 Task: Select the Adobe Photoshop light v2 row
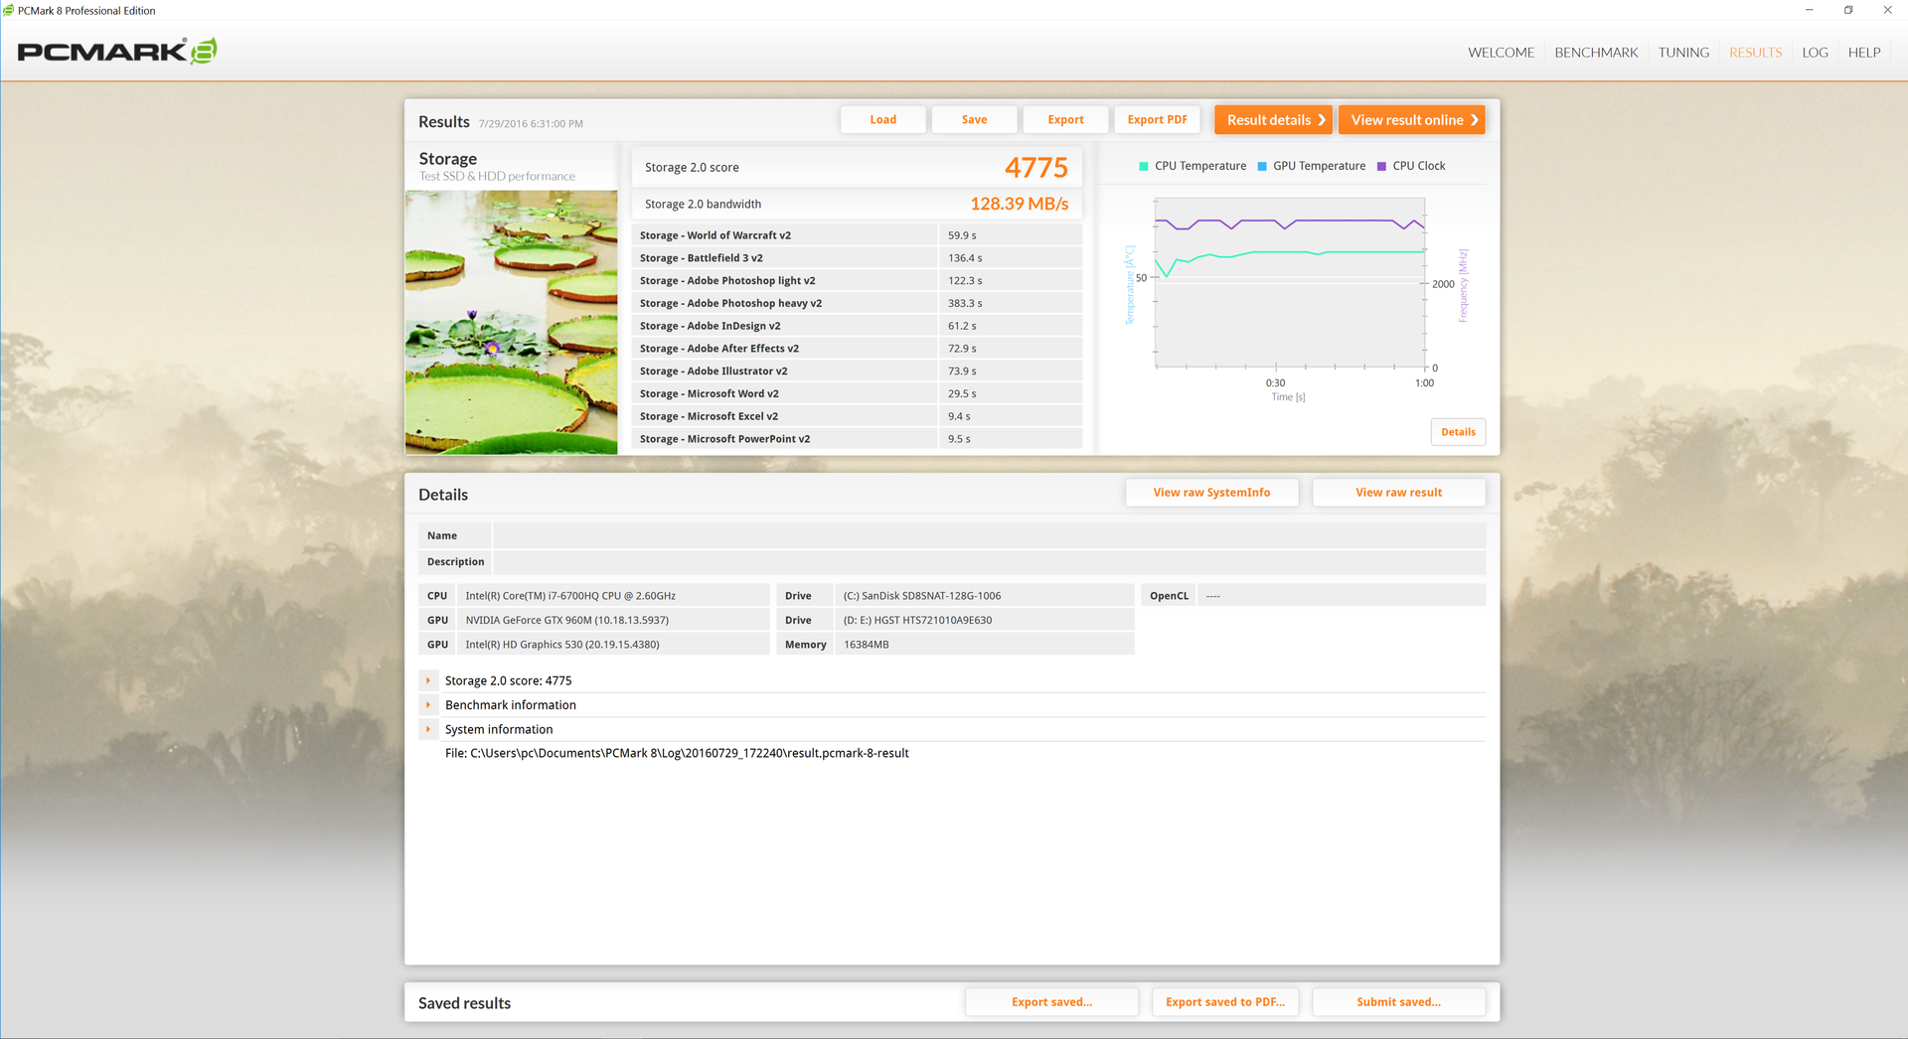[x=857, y=281]
